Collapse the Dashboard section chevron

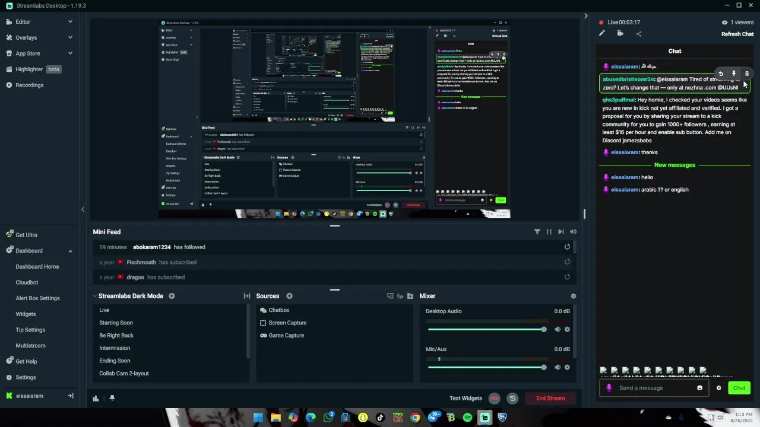70,251
